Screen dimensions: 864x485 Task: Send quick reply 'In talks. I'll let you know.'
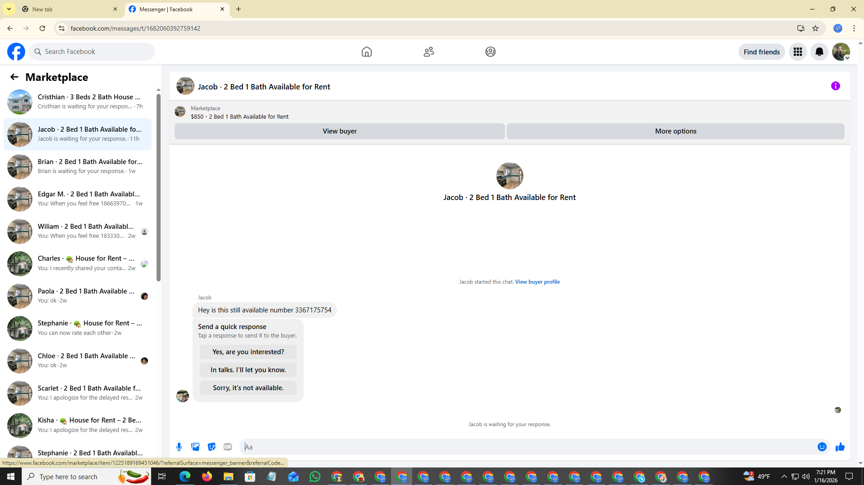[248, 370]
